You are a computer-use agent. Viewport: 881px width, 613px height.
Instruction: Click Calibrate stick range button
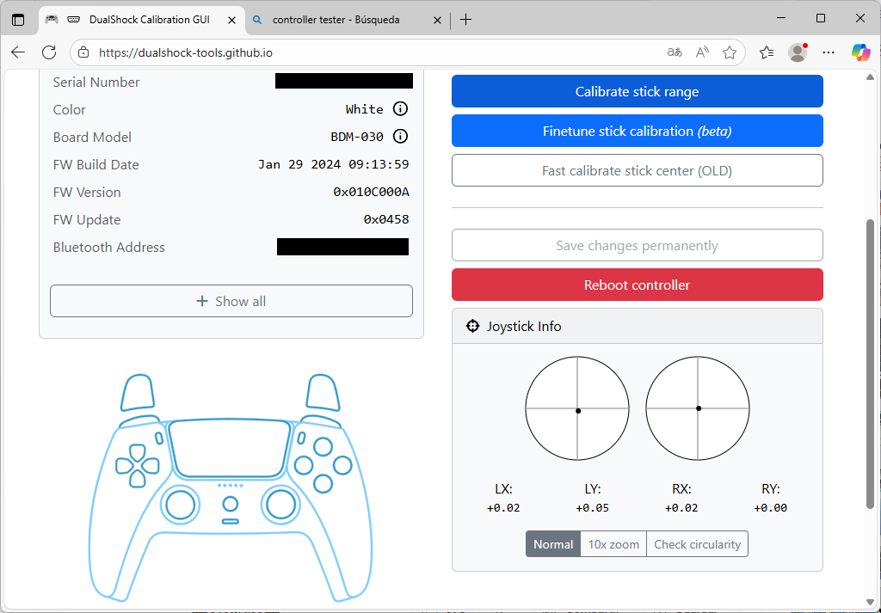tap(638, 91)
